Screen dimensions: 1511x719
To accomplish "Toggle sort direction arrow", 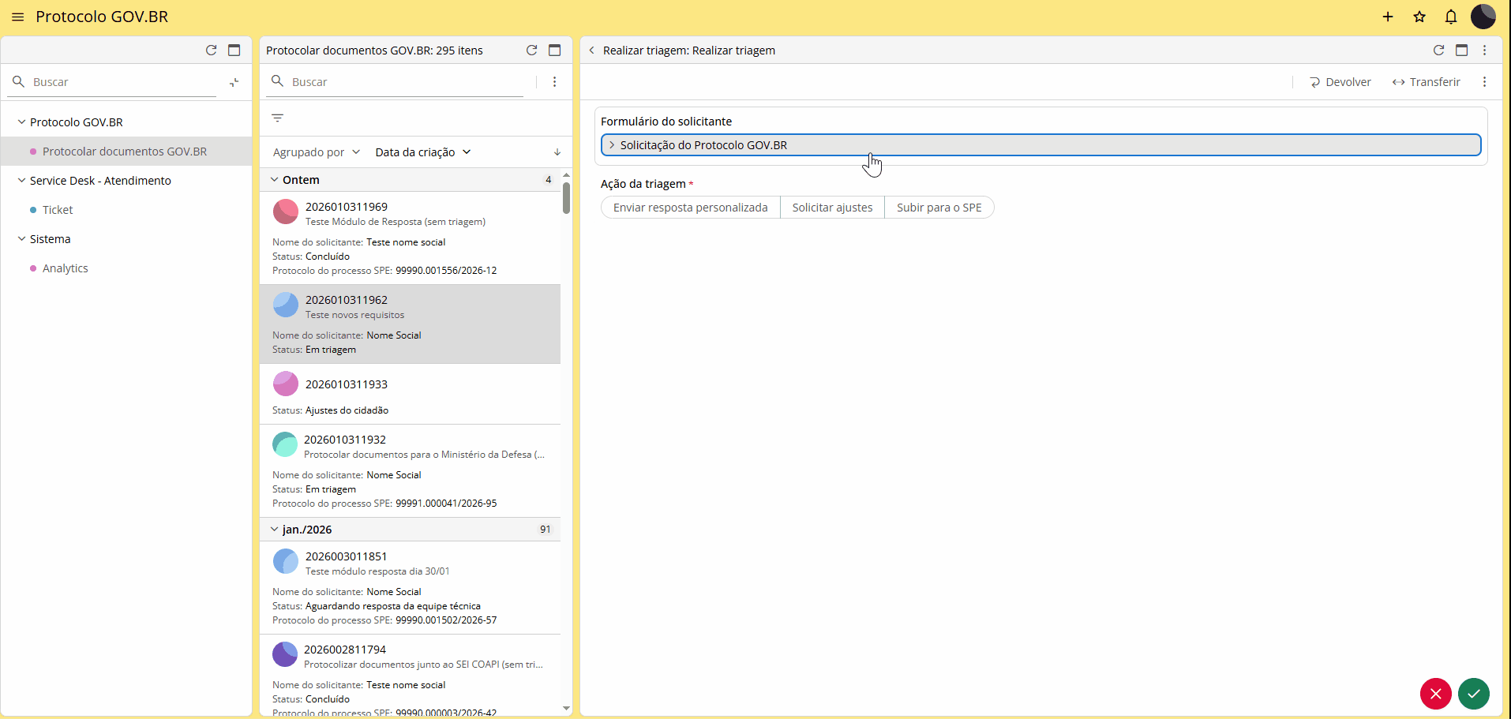I will pyautogui.click(x=557, y=152).
